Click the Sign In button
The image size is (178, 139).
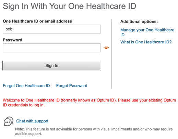tap(52, 66)
